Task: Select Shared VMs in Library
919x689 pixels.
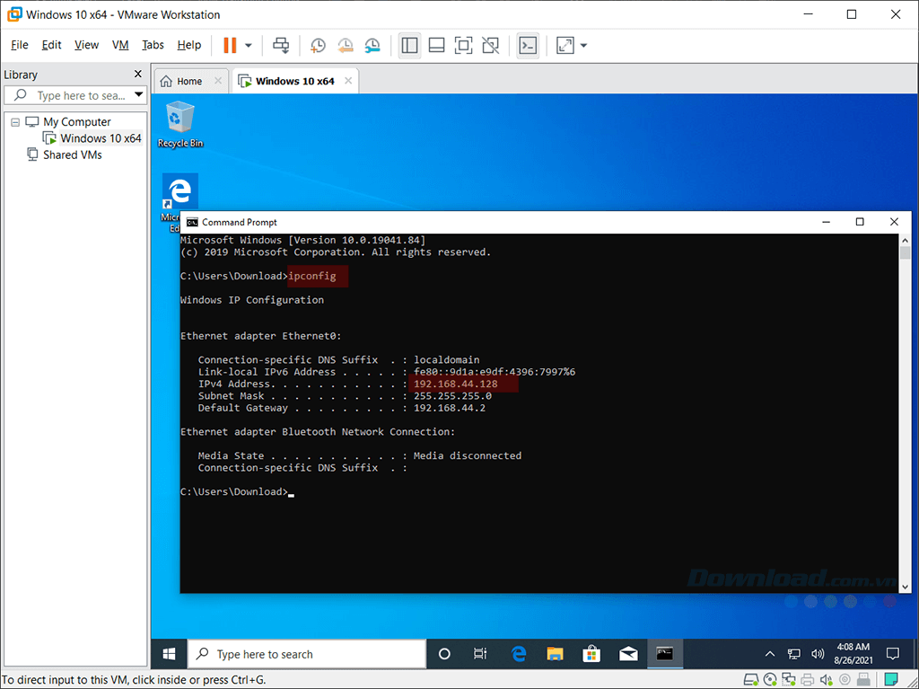Action: click(72, 155)
